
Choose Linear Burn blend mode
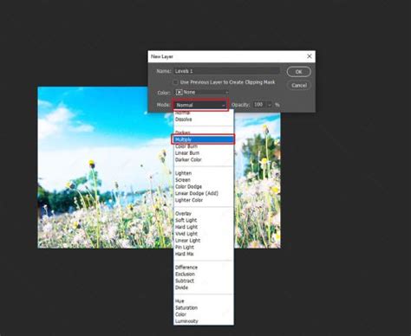[204, 153]
